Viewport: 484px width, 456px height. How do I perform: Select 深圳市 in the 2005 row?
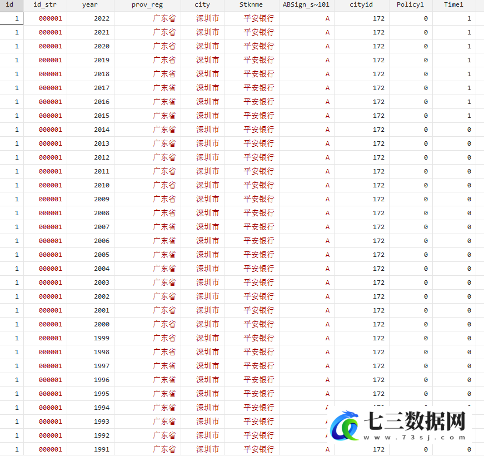207,255
